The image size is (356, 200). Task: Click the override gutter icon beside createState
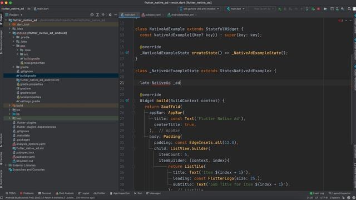pyautogui.click(x=127, y=53)
